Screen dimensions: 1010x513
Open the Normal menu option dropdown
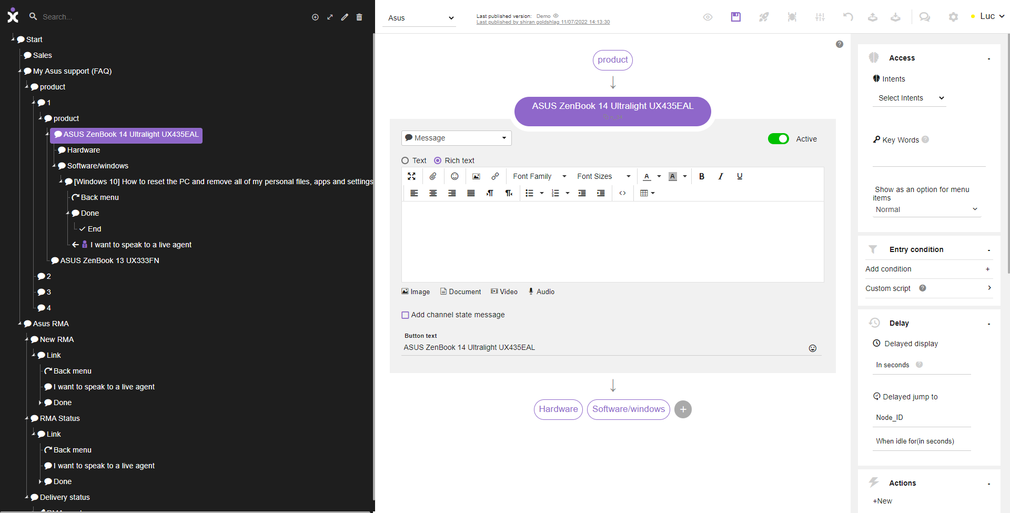click(x=926, y=209)
